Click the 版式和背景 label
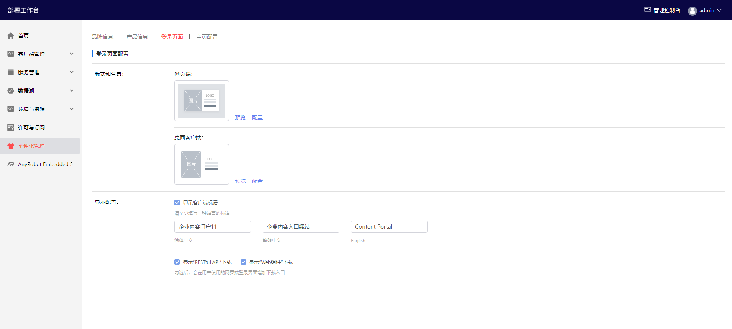Viewport: 732px width, 329px height. coord(109,74)
